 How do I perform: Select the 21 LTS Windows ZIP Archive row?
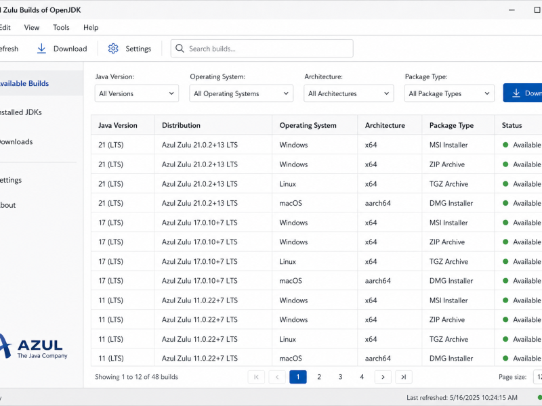pos(316,164)
